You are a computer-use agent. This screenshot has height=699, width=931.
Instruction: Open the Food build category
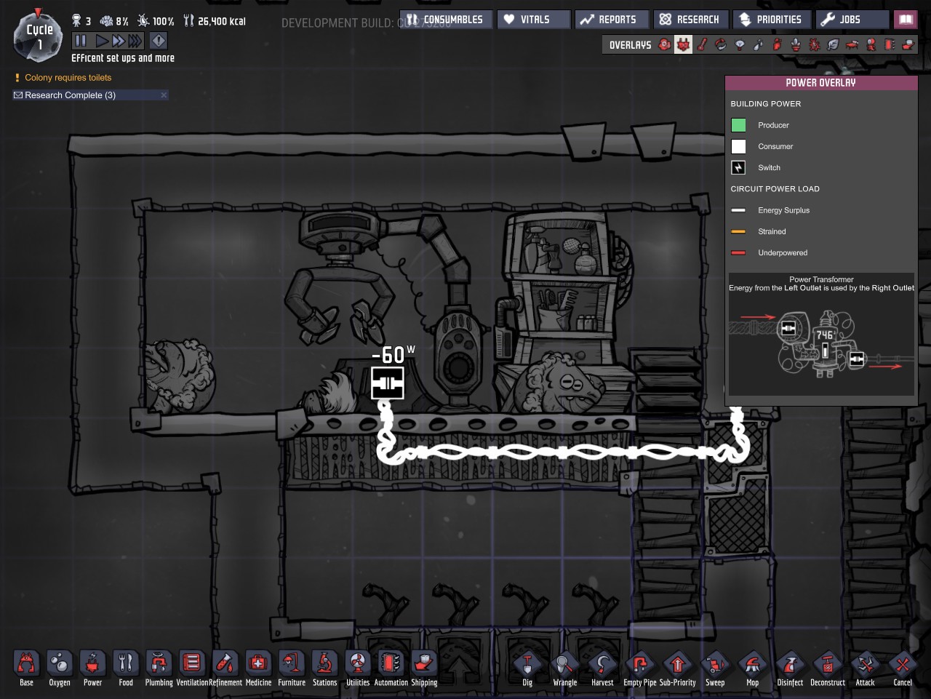(126, 668)
